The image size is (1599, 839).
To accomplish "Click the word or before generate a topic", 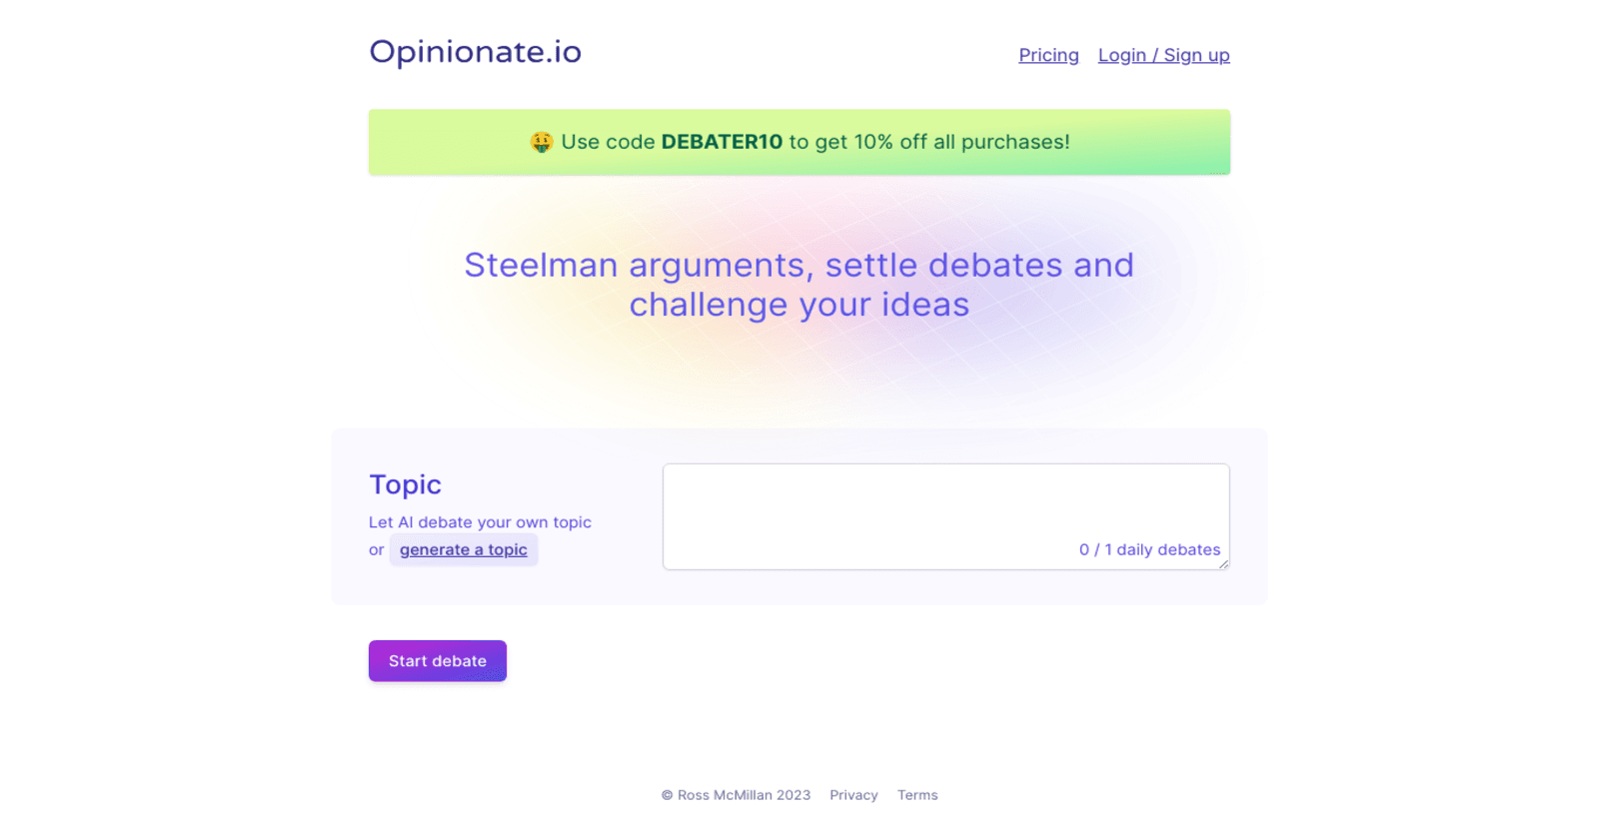I will (x=375, y=549).
